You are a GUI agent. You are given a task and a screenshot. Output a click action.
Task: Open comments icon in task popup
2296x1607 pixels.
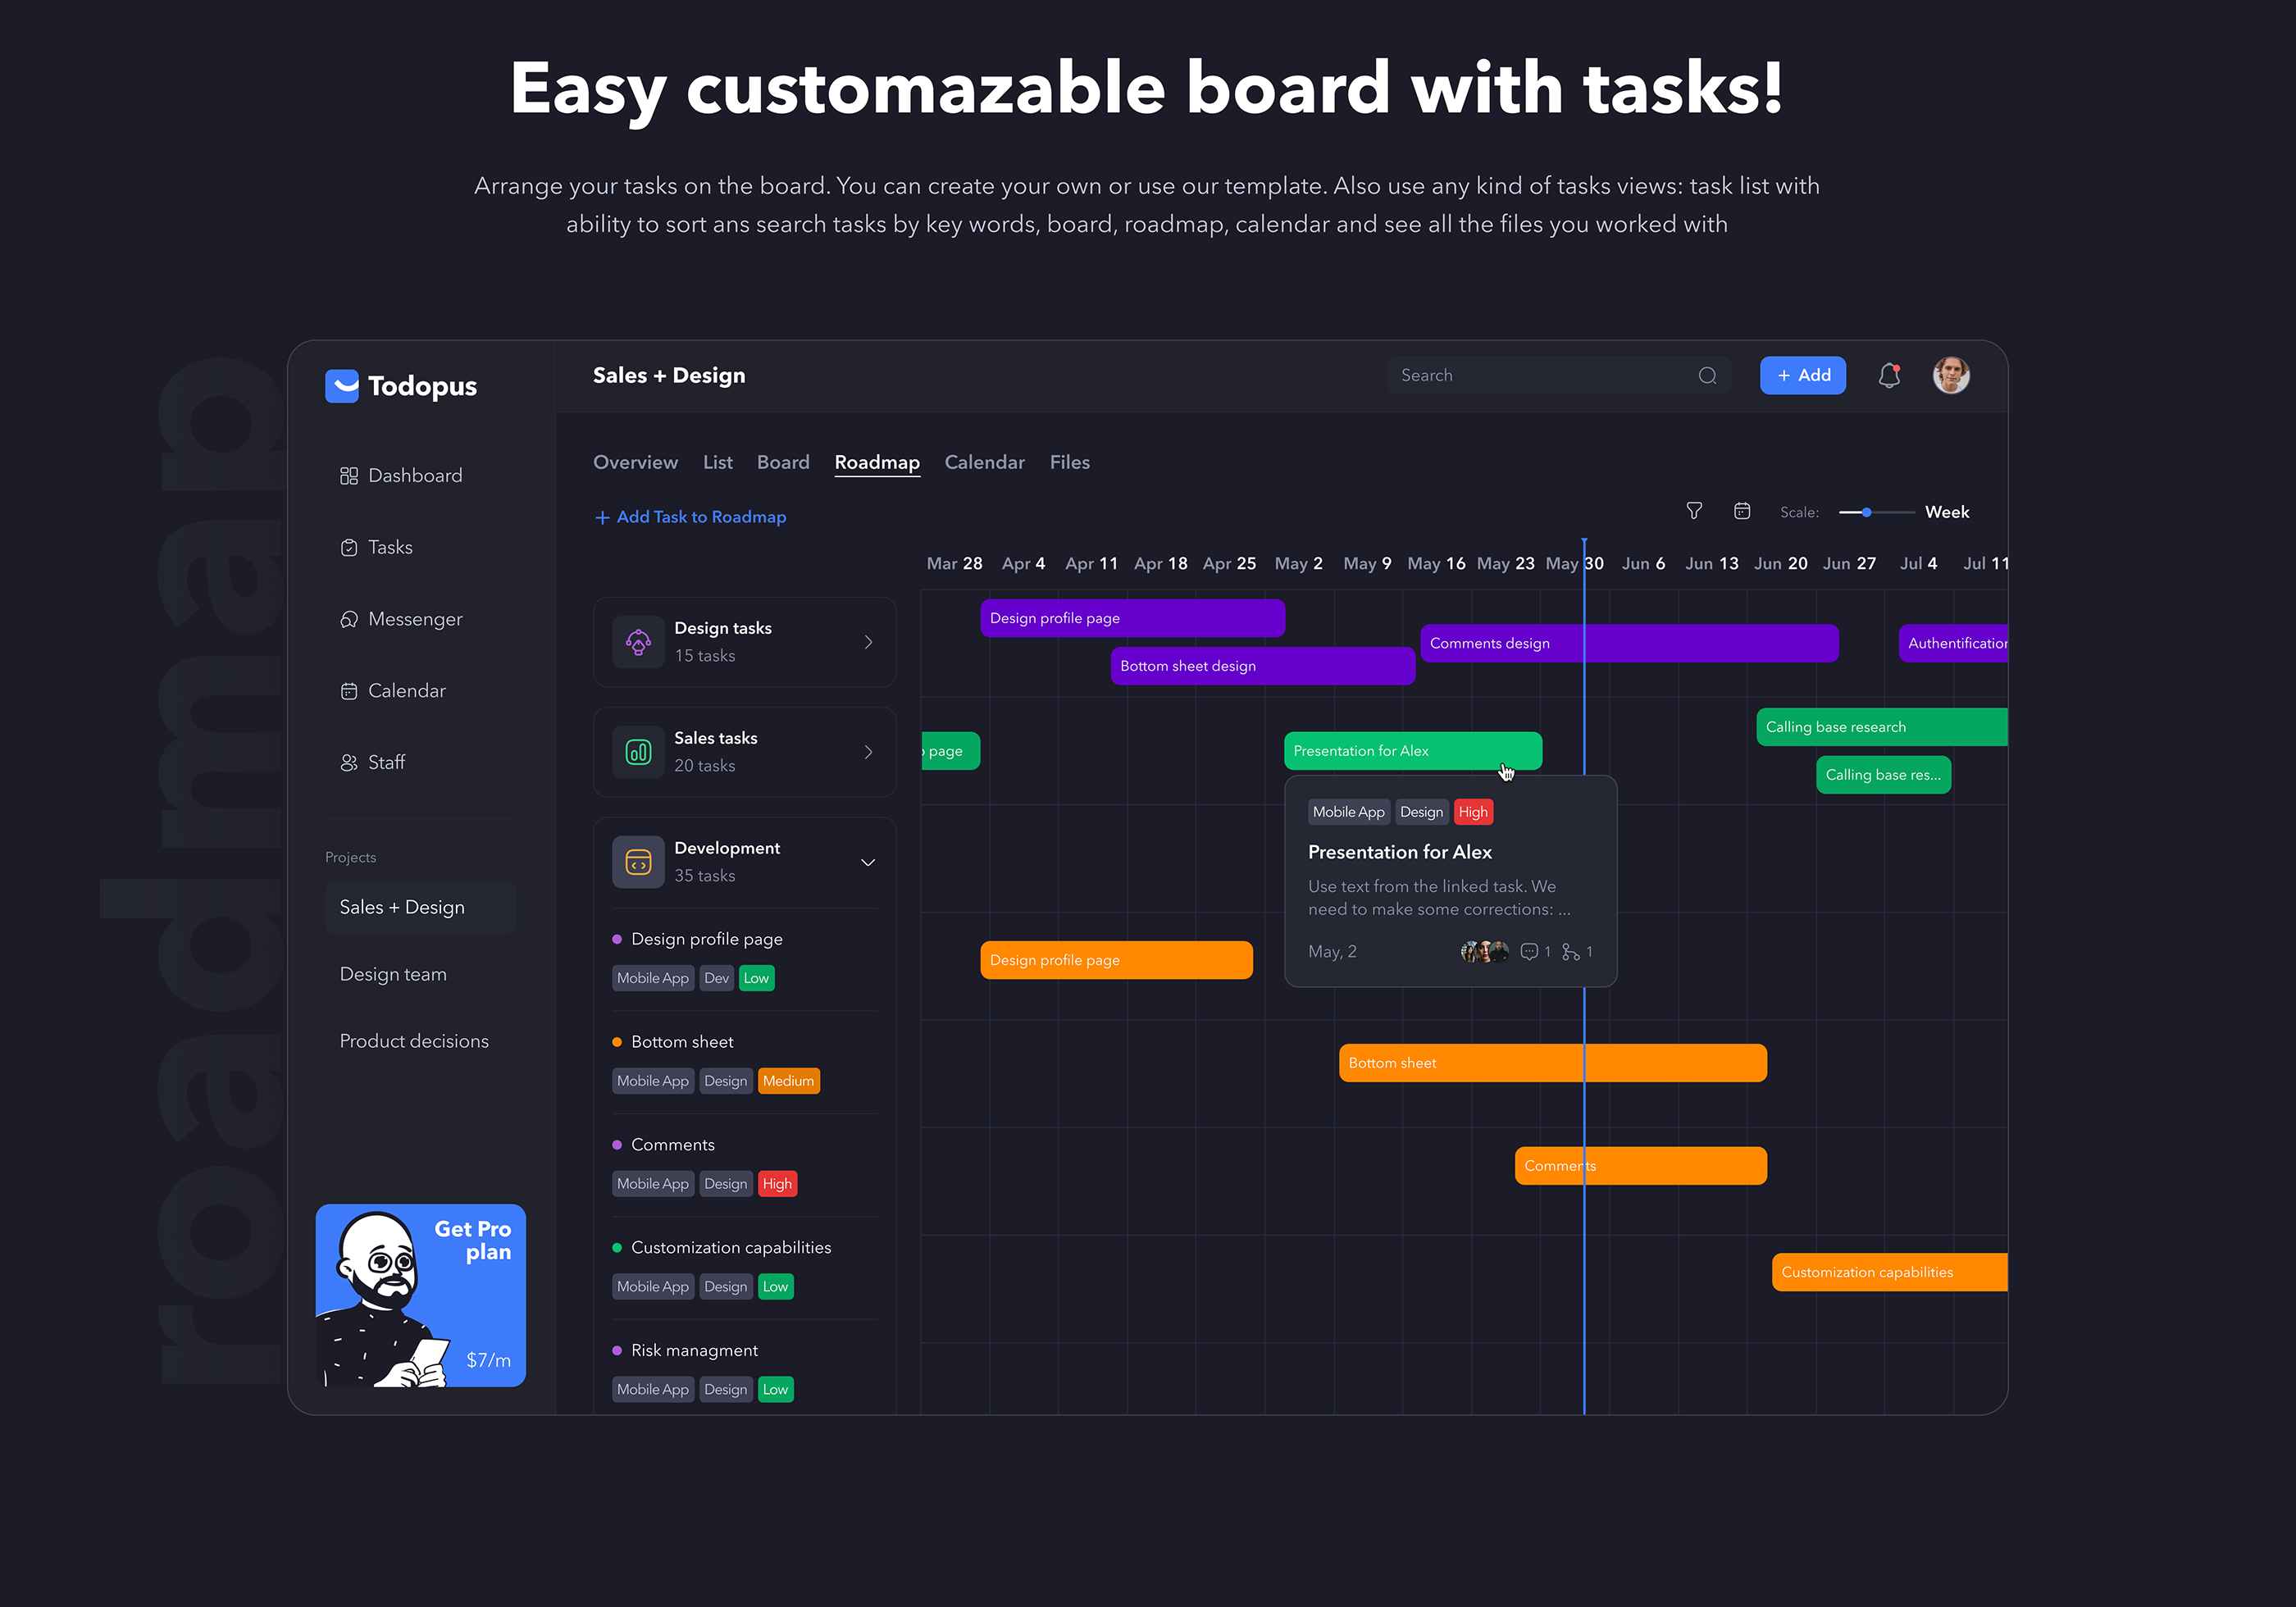coord(1529,952)
